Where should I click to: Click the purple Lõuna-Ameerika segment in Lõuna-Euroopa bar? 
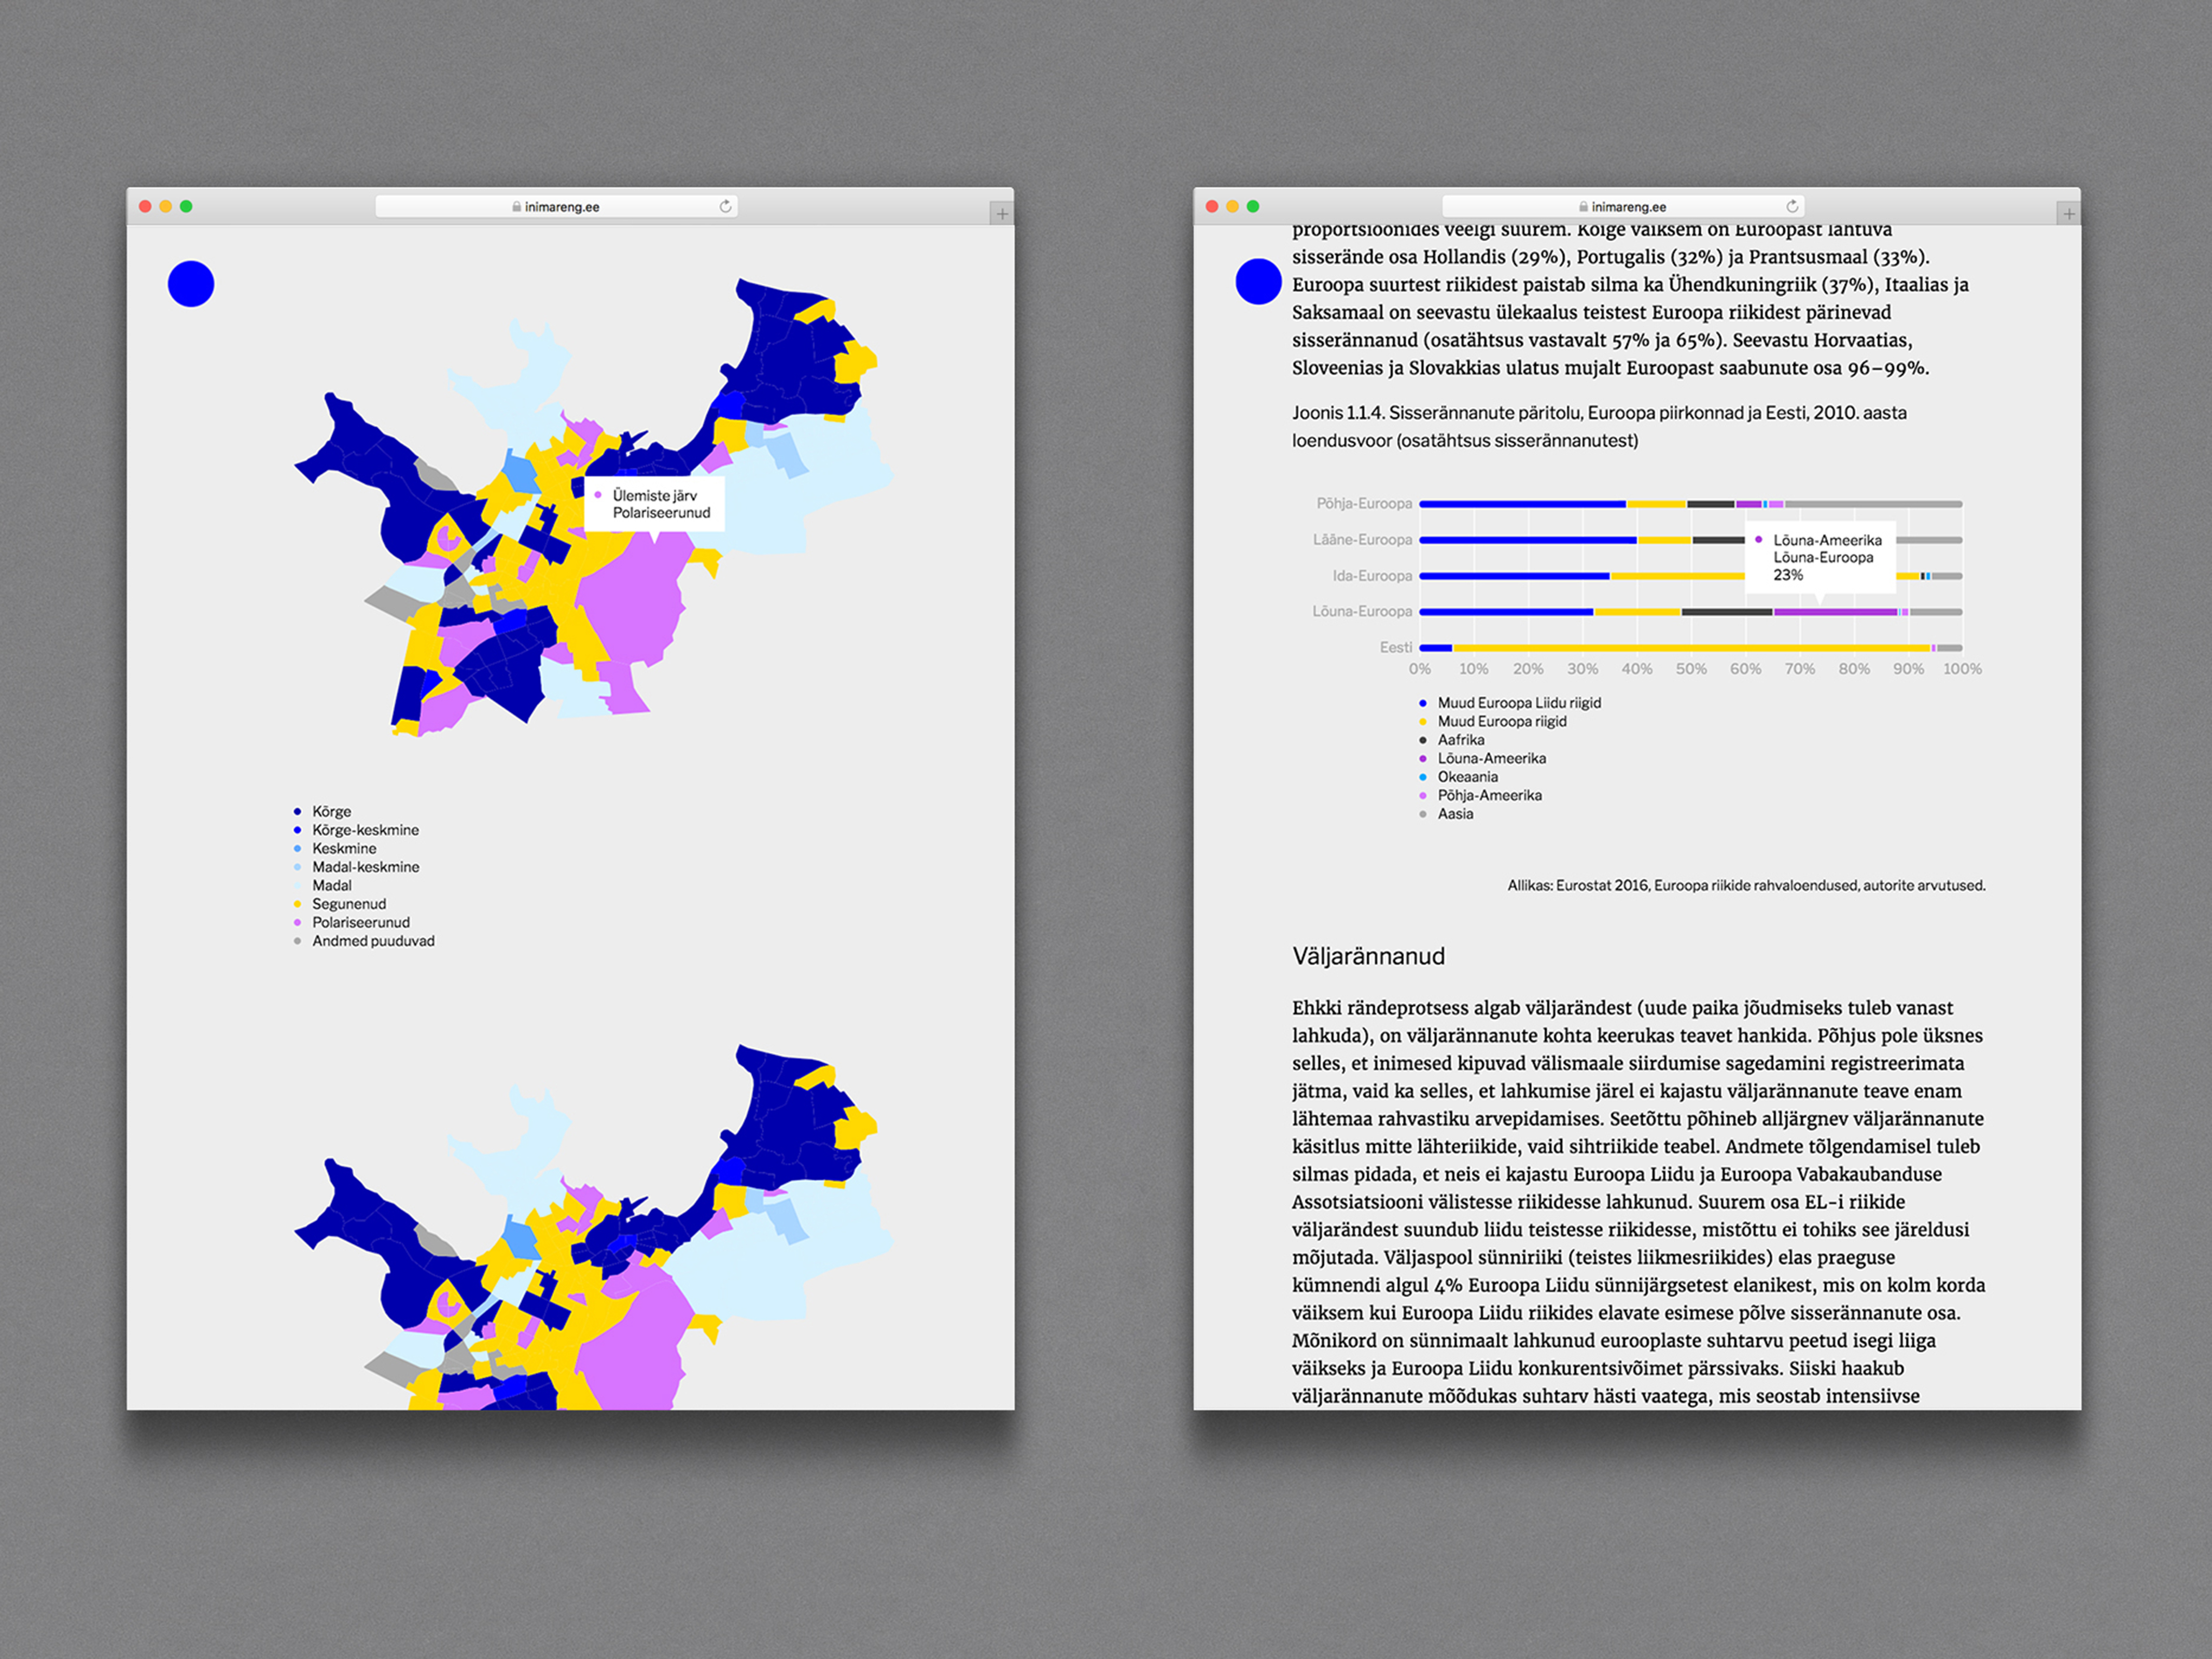pos(1835,611)
